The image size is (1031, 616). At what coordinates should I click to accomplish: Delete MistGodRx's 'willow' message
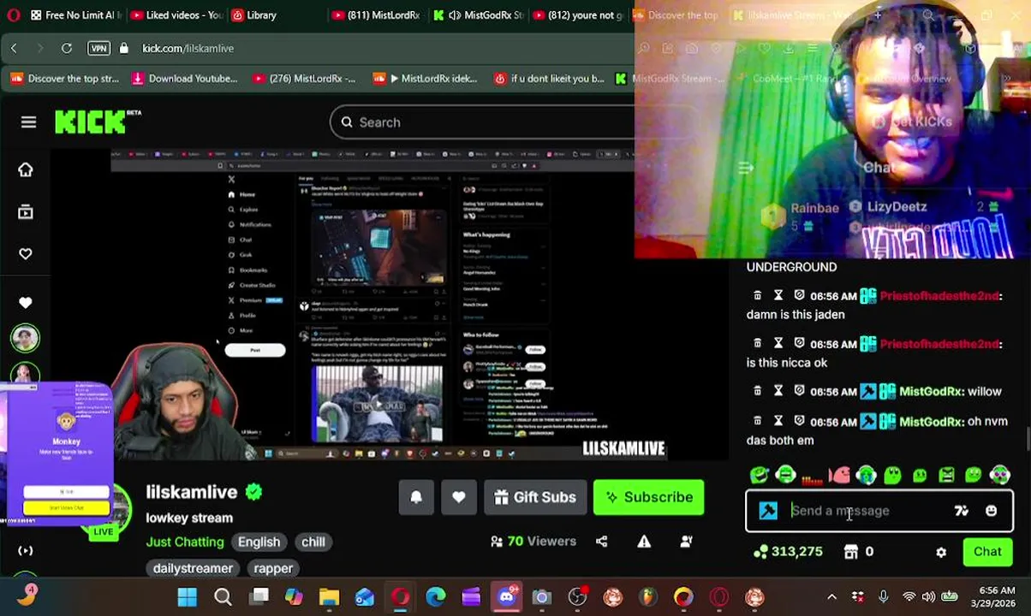(x=757, y=391)
